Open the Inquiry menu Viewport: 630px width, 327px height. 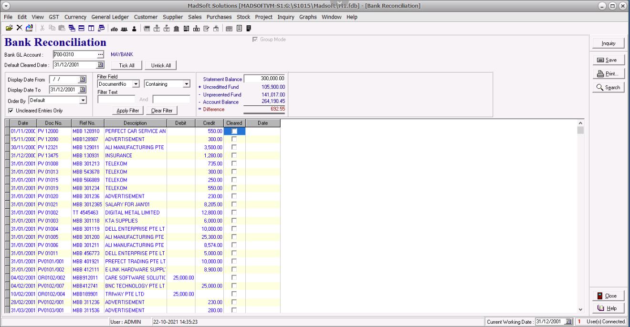tap(286, 17)
